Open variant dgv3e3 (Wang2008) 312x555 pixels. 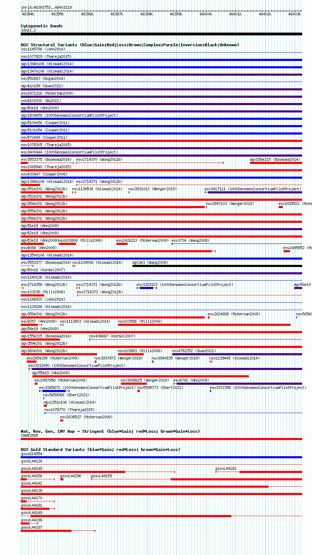point(150,262)
